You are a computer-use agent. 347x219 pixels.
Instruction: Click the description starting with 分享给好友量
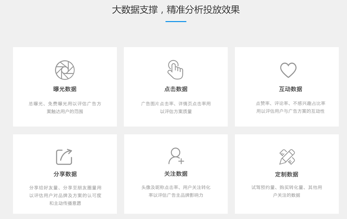click(65, 195)
